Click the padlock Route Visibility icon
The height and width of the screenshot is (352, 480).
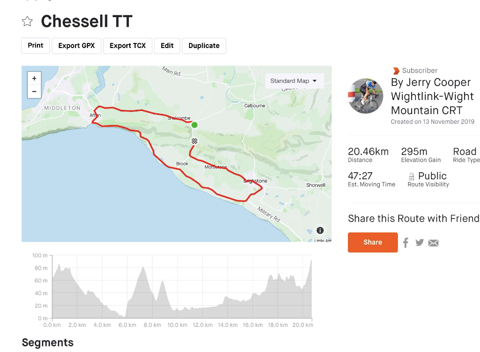click(412, 177)
